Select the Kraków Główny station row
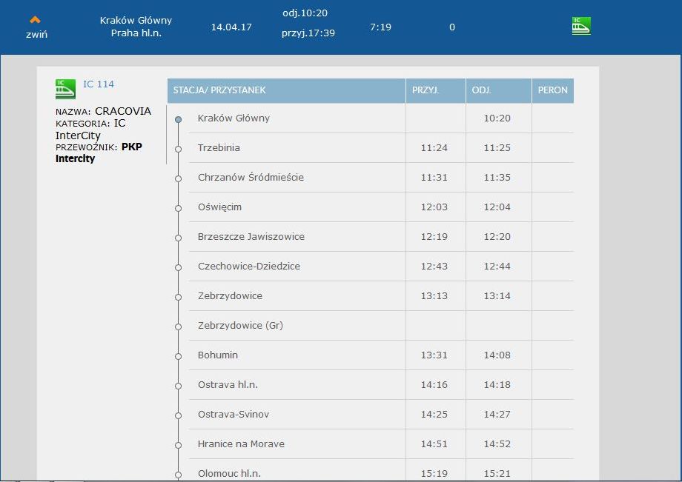The height and width of the screenshot is (482, 682). point(370,118)
